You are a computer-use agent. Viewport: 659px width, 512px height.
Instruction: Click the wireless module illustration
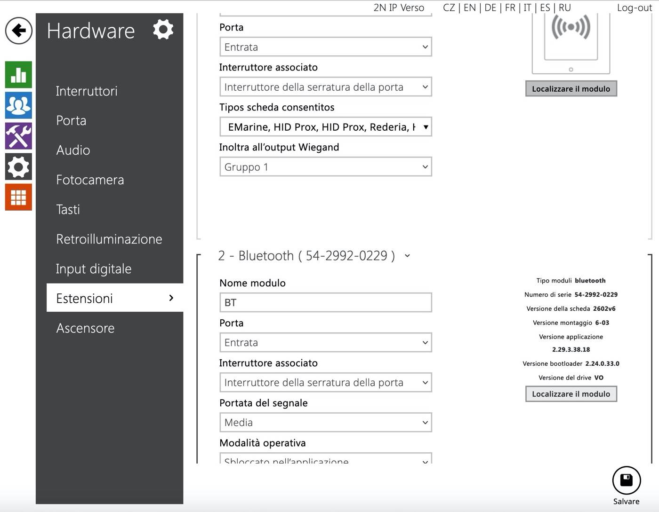(571, 44)
